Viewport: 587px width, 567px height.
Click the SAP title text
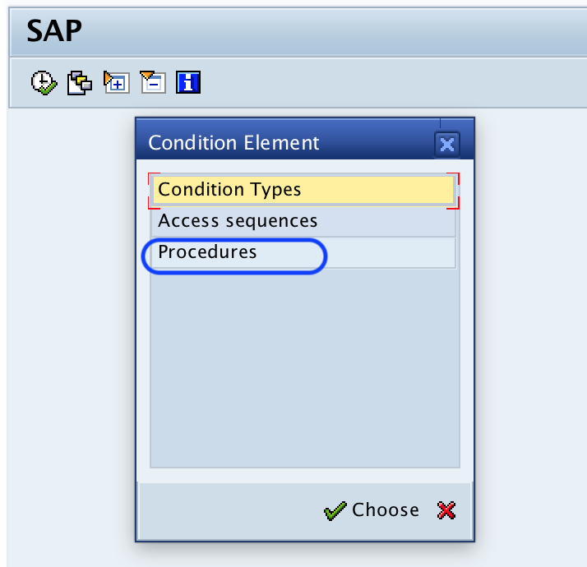(54, 32)
